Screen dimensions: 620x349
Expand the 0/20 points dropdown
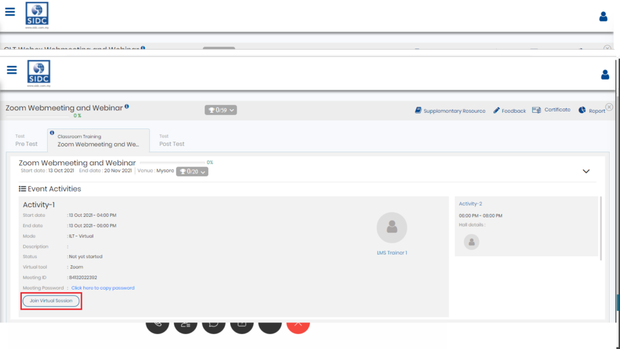pos(192,171)
